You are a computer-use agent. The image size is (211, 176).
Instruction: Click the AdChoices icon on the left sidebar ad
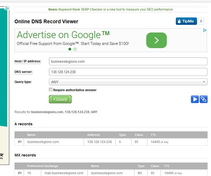click(x=7, y=8)
